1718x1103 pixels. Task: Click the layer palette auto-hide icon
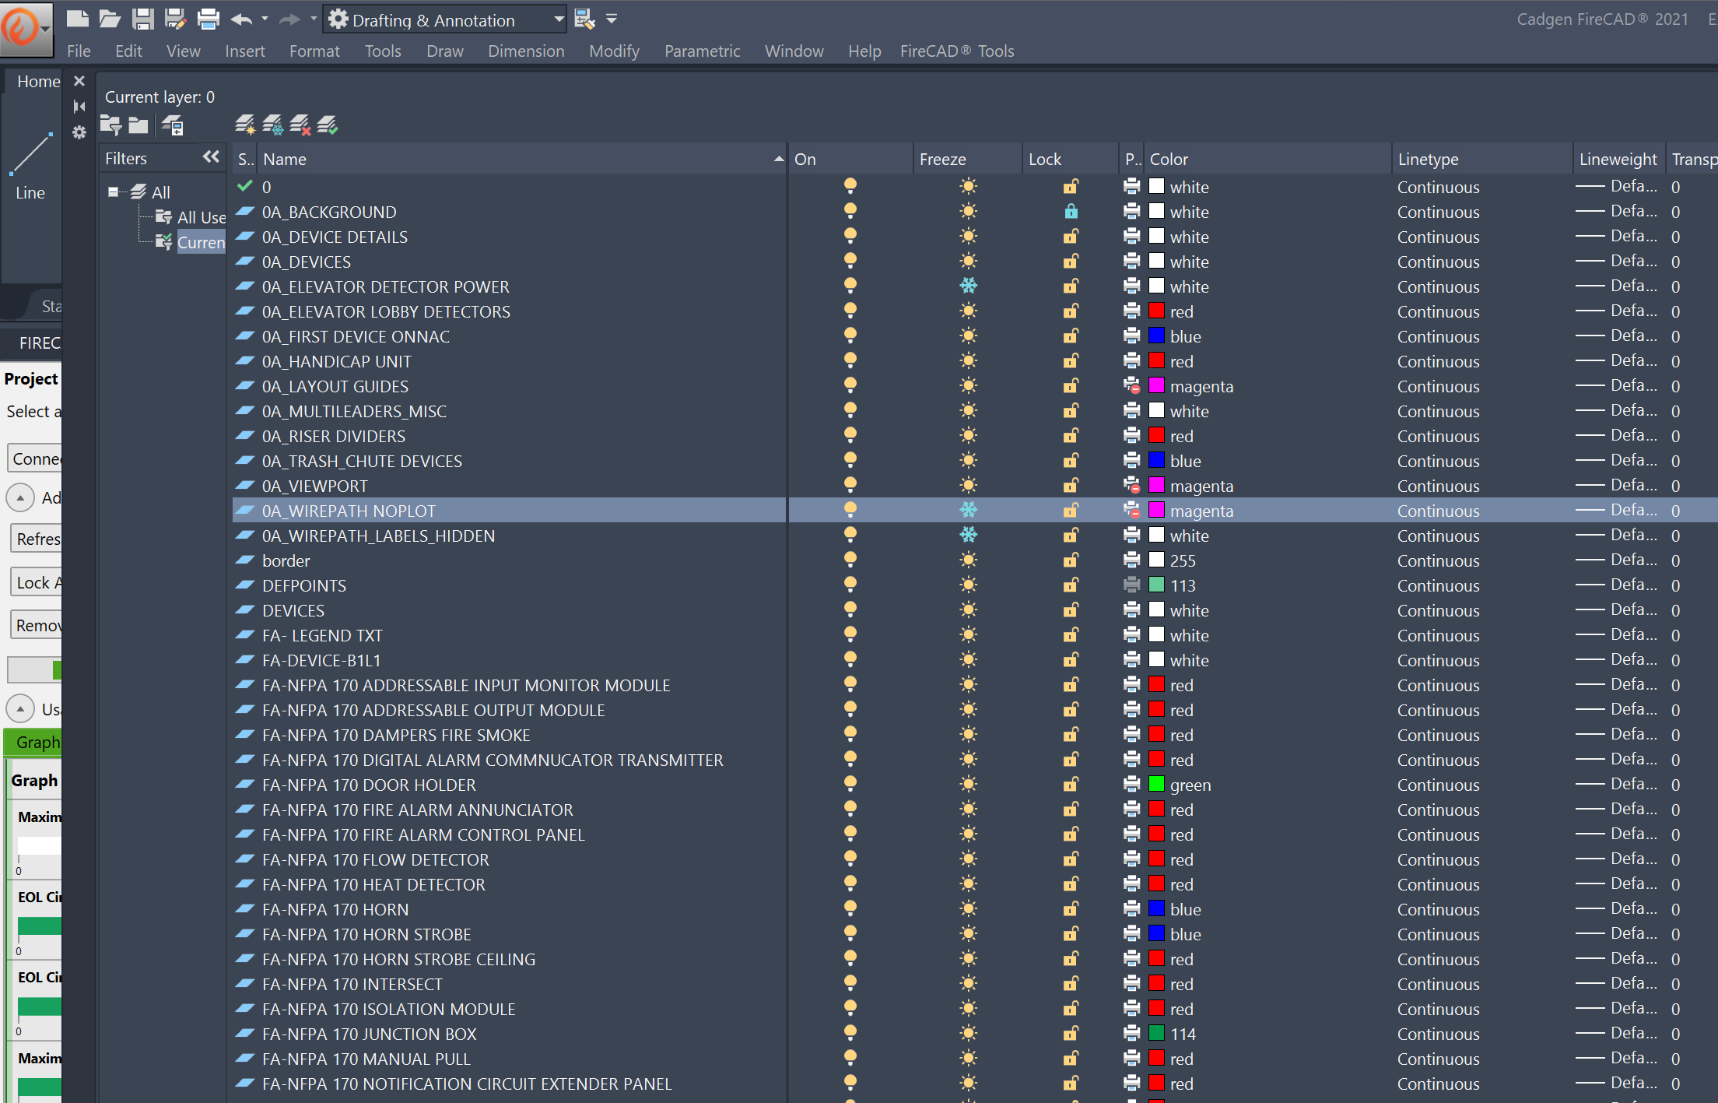[x=79, y=107]
